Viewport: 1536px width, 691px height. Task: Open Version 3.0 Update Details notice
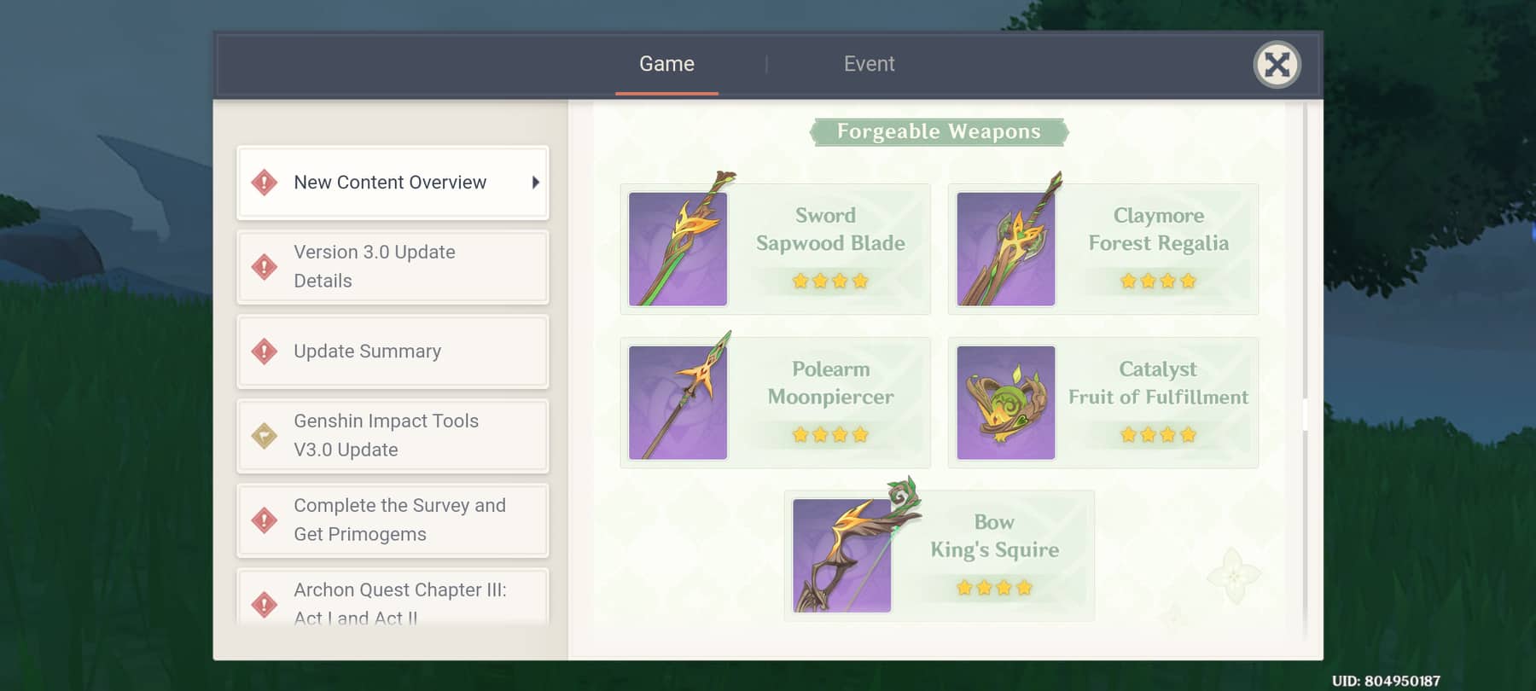point(393,267)
